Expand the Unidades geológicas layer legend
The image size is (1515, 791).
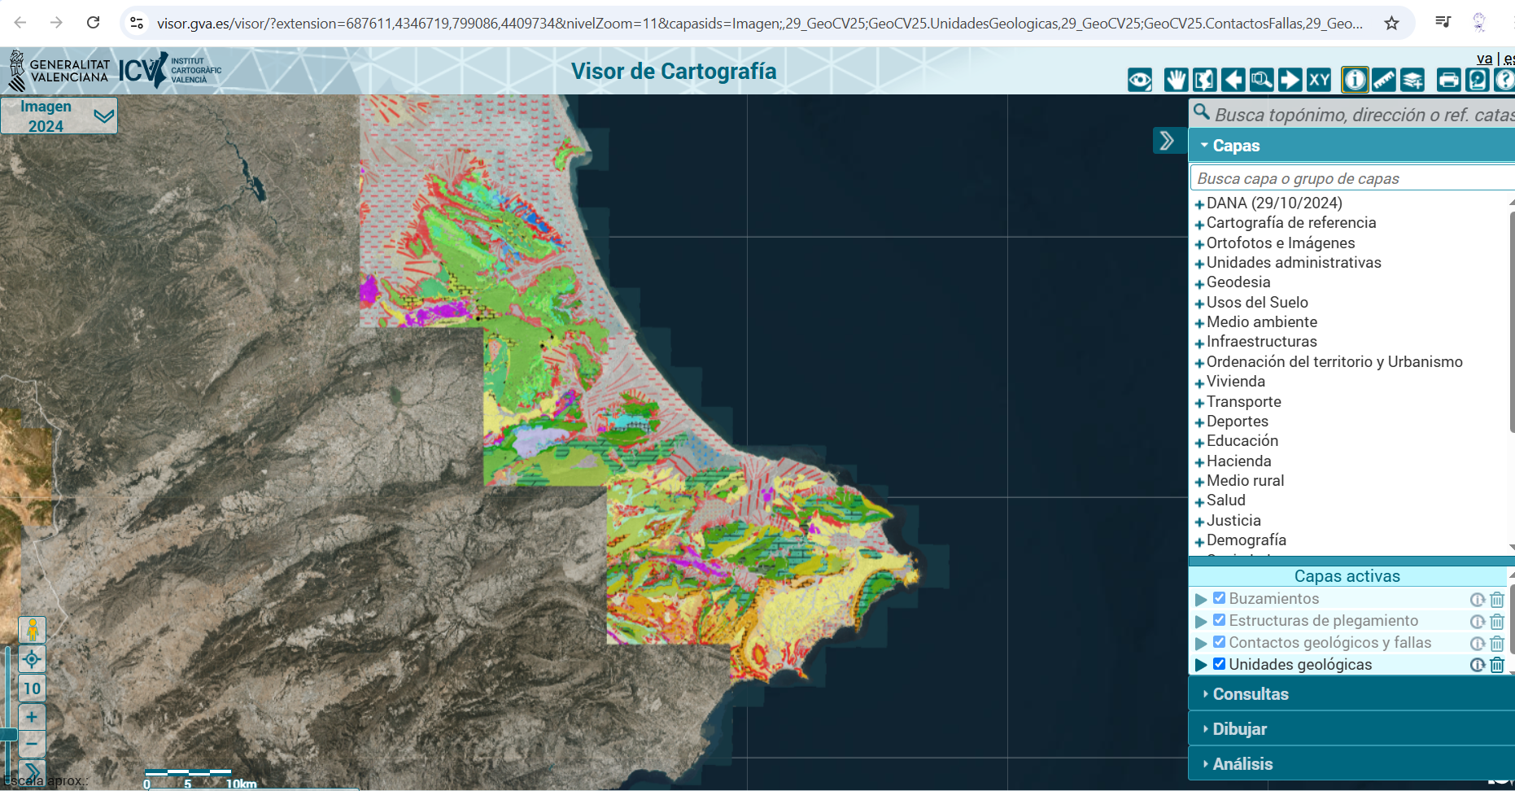pyautogui.click(x=1201, y=665)
